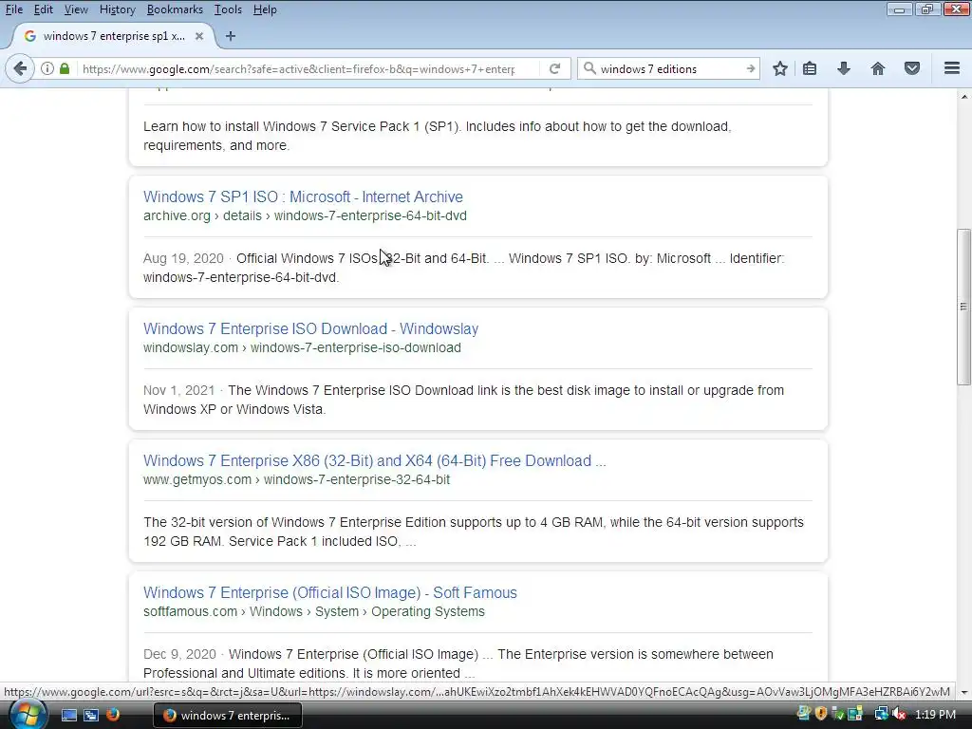Screen dimensions: 972x729
Task: Go back using the back arrow button
Action: coord(20,68)
